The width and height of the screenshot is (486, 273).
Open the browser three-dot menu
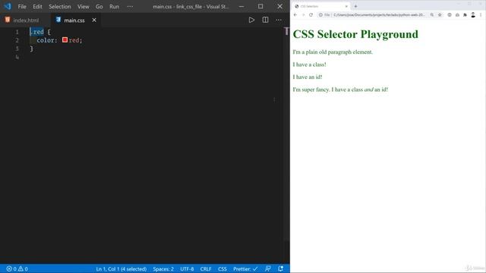481,15
